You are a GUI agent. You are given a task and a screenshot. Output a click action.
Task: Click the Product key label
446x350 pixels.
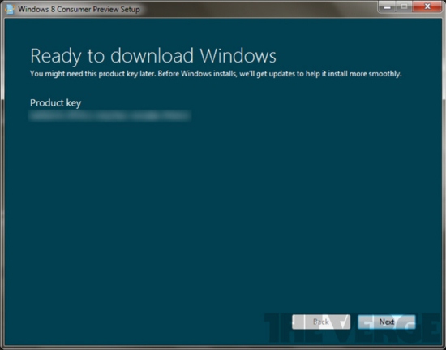[x=55, y=103]
